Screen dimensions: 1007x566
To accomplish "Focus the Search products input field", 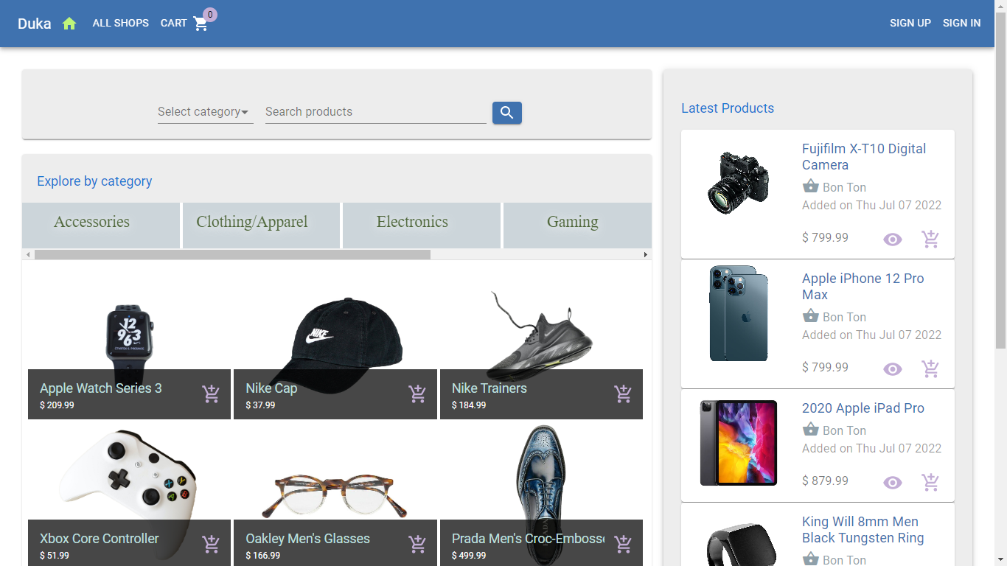I will 376,112.
